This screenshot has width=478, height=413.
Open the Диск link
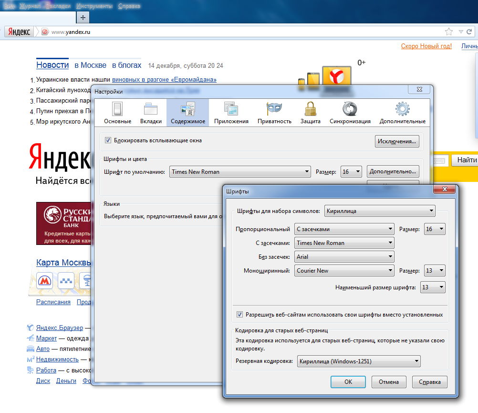[43, 381]
